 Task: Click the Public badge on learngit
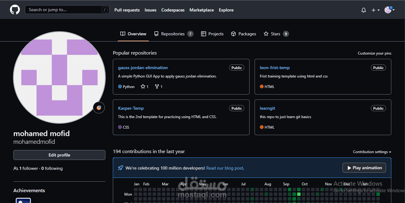coord(378,108)
